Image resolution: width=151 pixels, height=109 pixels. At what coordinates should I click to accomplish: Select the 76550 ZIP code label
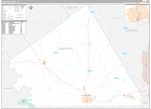89,71
